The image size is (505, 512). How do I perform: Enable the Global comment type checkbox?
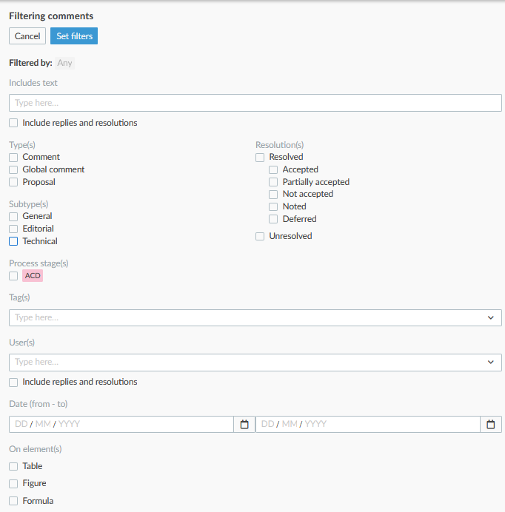[13, 169]
